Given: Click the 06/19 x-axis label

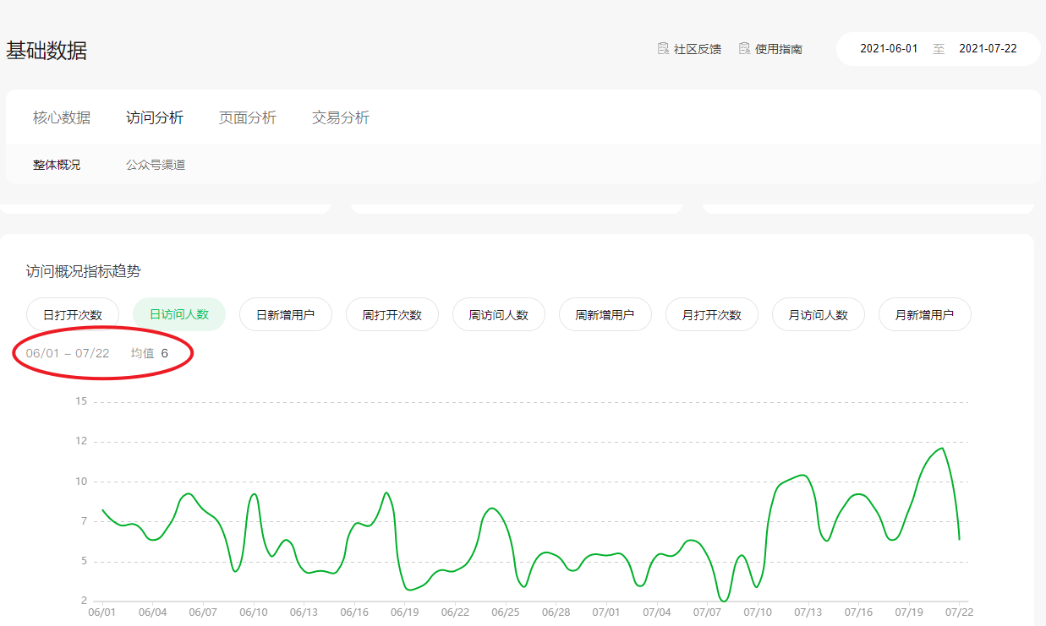Looking at the screenshot, I should pos(404,612).
